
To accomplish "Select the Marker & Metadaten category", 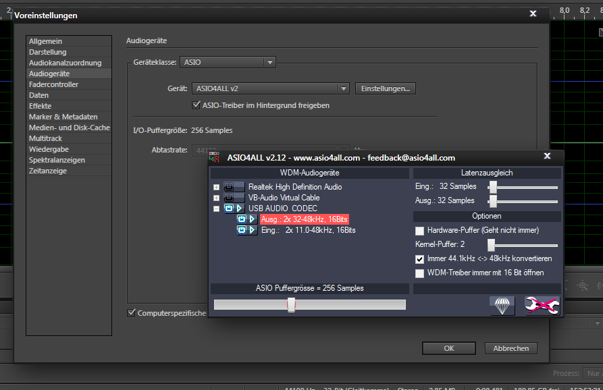I will (69, 117).
